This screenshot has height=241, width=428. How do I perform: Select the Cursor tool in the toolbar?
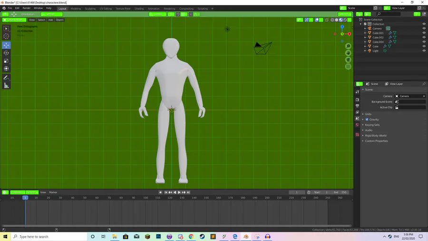click(x=6, y=36)
